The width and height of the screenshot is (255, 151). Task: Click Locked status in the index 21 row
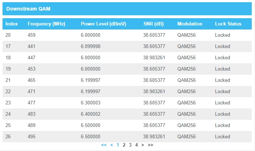[x=223, y=80]
